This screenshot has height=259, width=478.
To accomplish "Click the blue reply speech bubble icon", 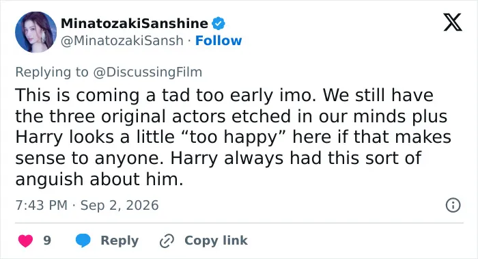I will point(83,241).
